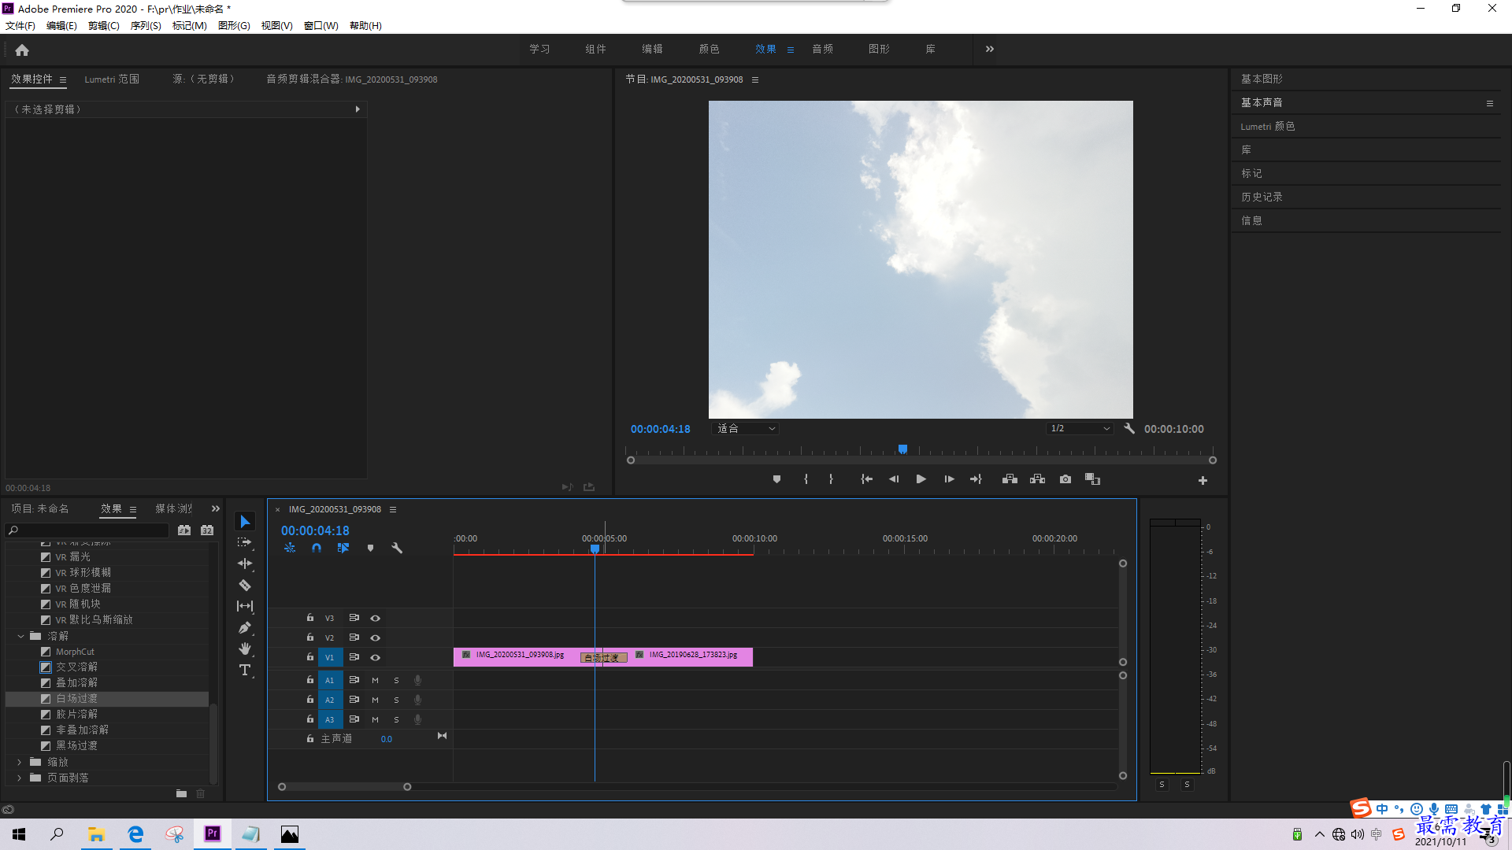
Task: Toggle snap in timeline magnet icon
Action: pos(317,548)
